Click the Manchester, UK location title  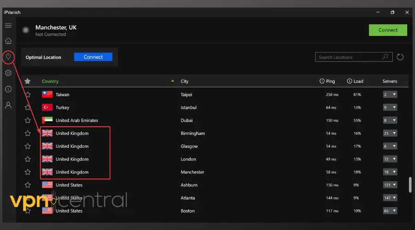[x=56, y=28]
